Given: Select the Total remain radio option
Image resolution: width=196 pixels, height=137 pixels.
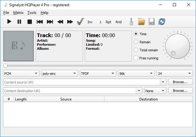Looking at the screenshot, I should [136, 50].
